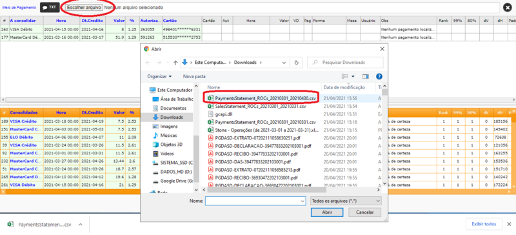Click the Autoriza... column header in top table
516x235 pixels.
tap(150, 21)
